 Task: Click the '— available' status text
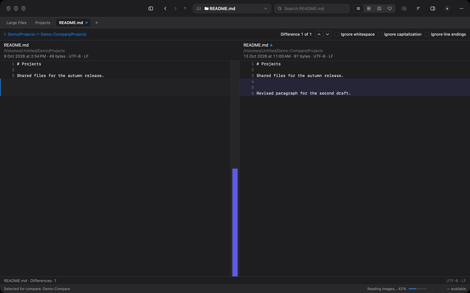pyautogui.click(x=457, y=289)
